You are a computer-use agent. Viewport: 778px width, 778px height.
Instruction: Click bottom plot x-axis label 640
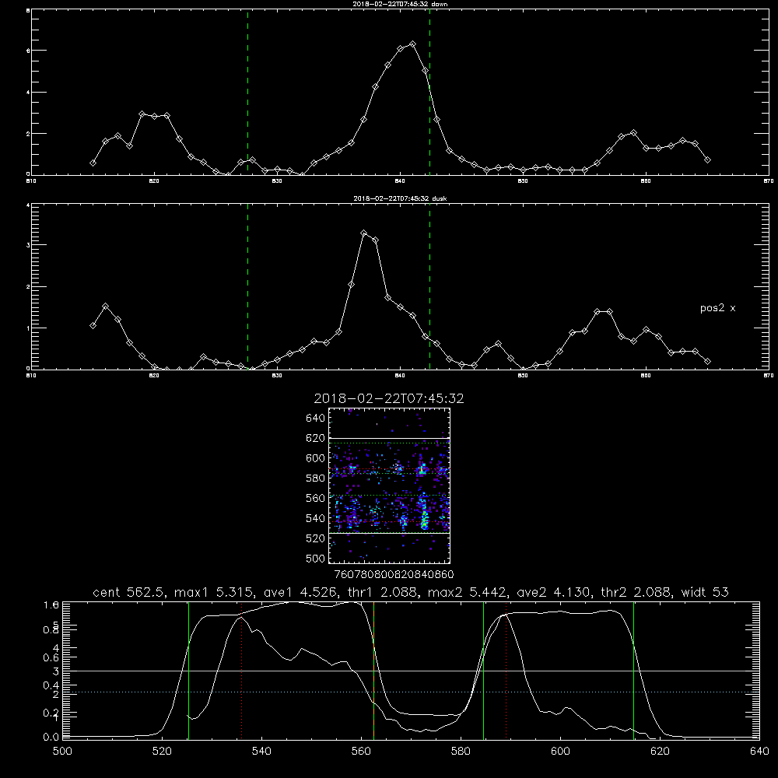[x=759, y=752]
